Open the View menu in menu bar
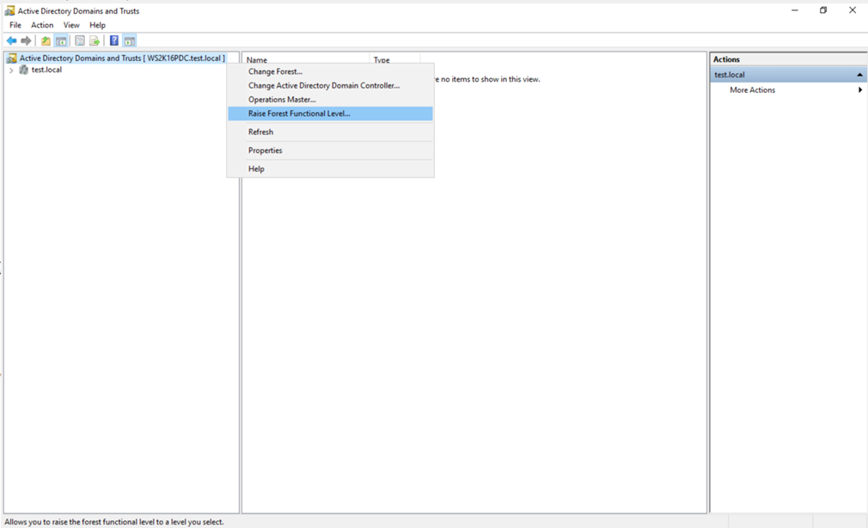The width and height of the screenshot is (868, 528). click(71, 25)
